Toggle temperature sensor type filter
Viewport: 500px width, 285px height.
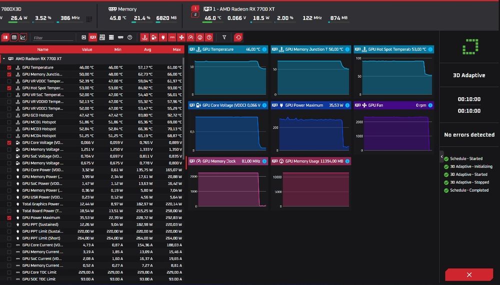(145, 37)
